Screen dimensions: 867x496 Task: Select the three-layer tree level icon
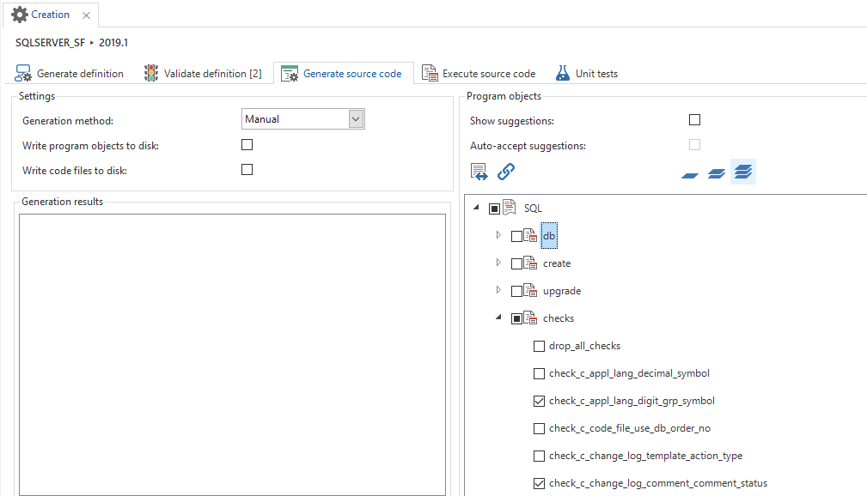point(743,172)
